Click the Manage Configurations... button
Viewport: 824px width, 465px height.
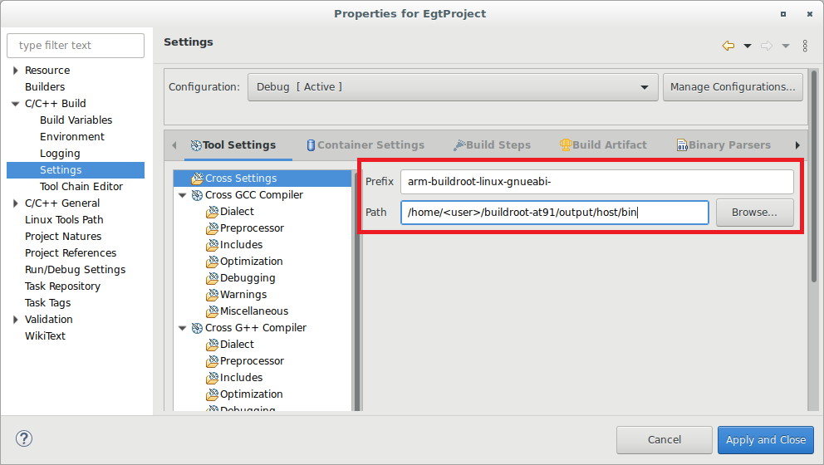(x=732, y=87)
